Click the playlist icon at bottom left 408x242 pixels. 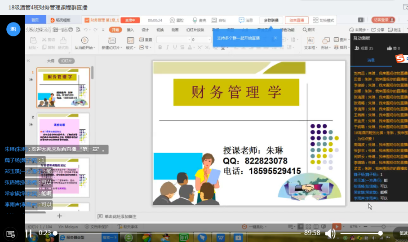point(11,234)
